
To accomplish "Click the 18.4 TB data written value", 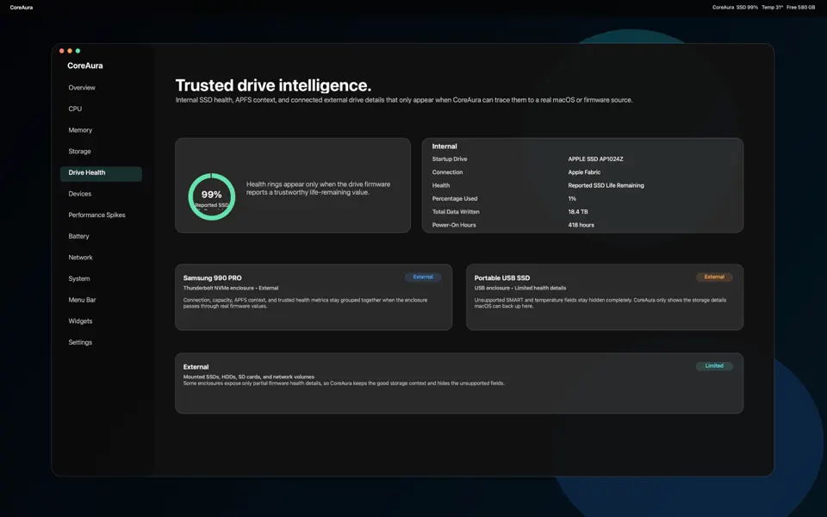I will (x=578, y=212).
